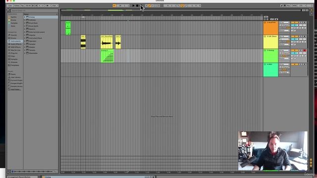Toggle the orange Loop switch
317x178 pixels.
point(182,5)
